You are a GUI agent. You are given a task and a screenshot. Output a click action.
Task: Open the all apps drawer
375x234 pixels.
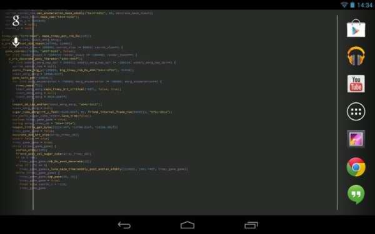[x=356, y=112]
